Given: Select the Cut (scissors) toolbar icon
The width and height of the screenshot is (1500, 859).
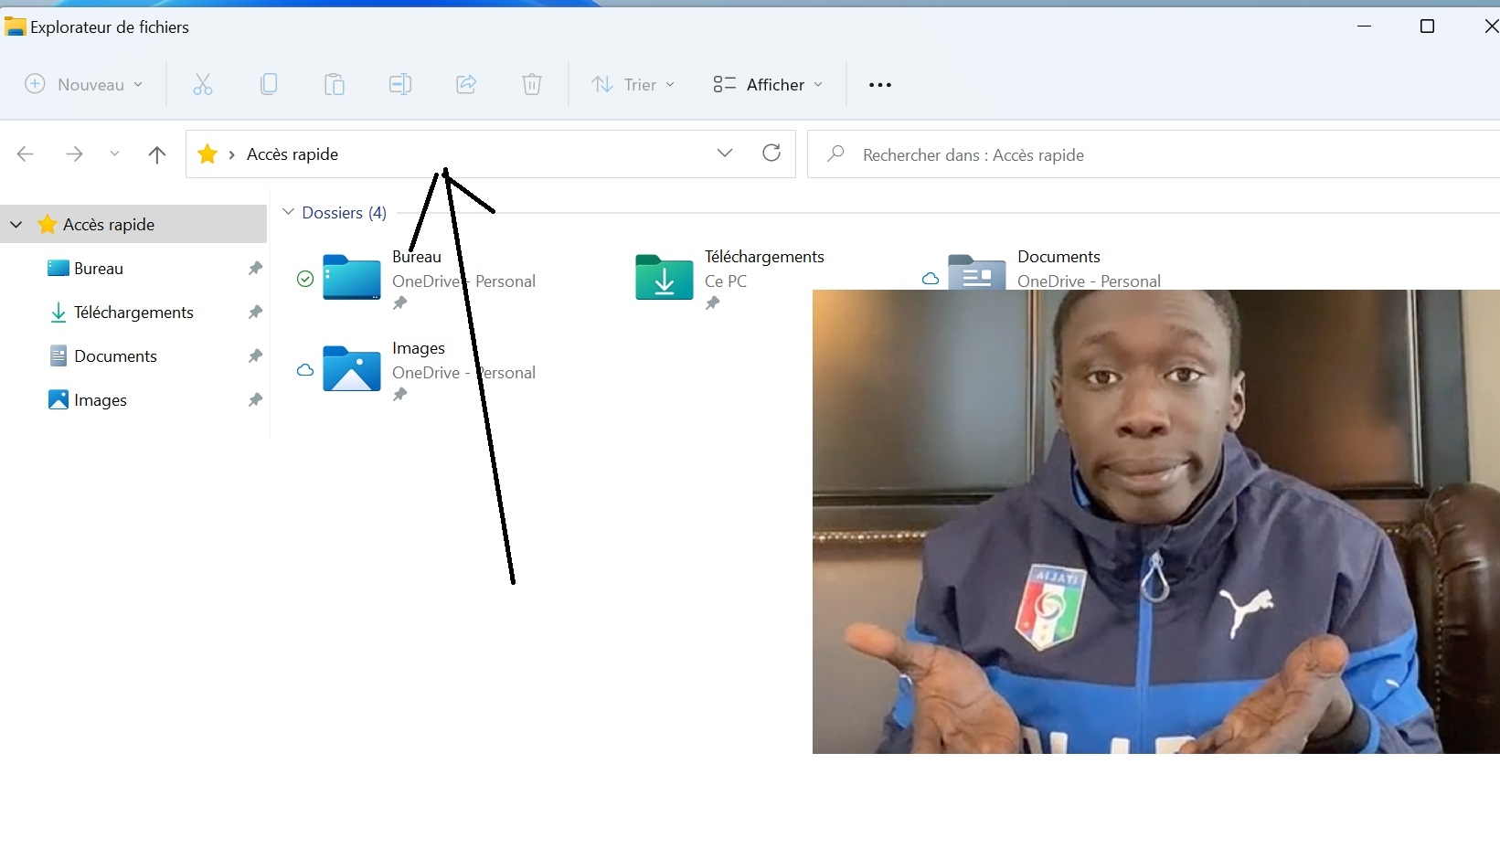Looking at the screenshot, I should click(202, 84).
